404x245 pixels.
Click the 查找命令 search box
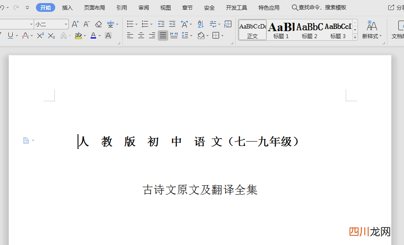pyautogui.click(x=319, y=8)
